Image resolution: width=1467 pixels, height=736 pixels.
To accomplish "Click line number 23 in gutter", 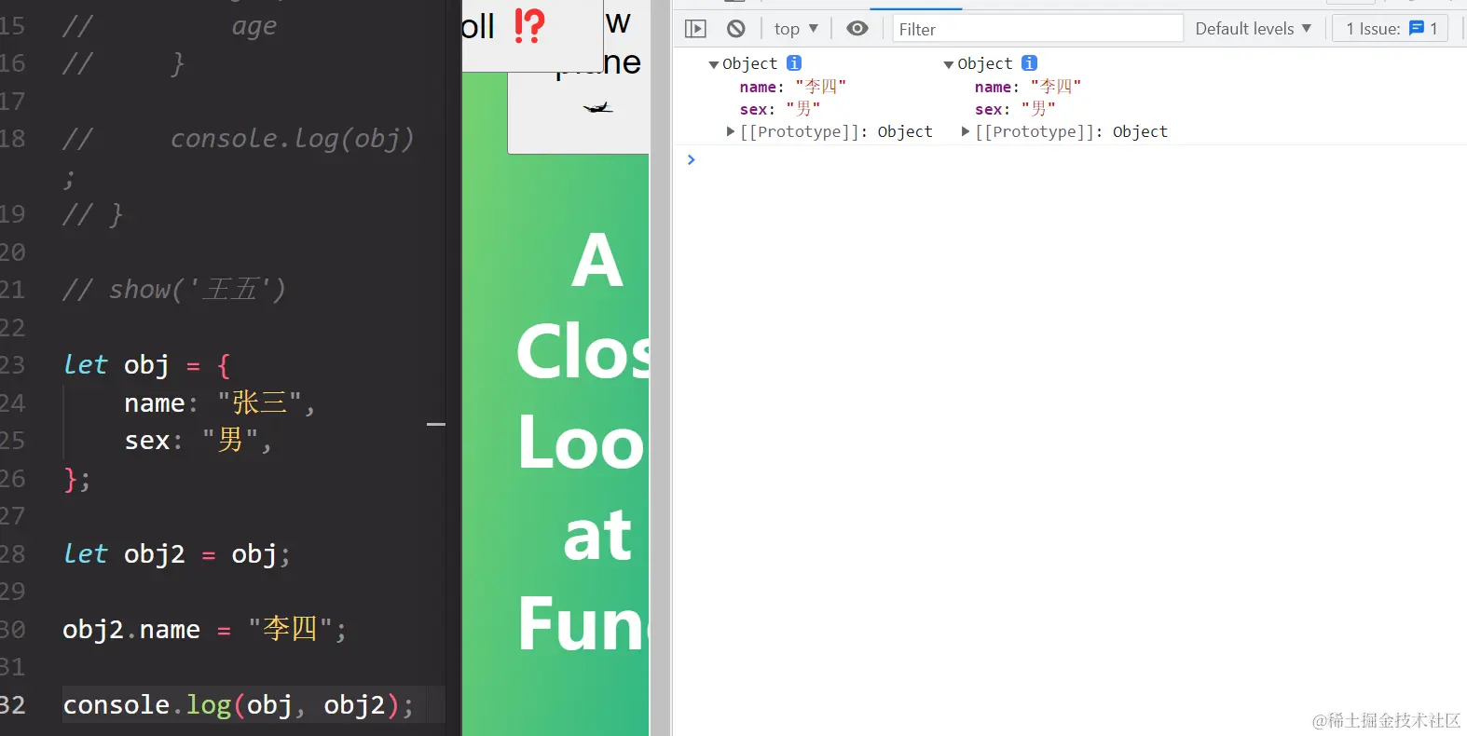I will (12, 365).
